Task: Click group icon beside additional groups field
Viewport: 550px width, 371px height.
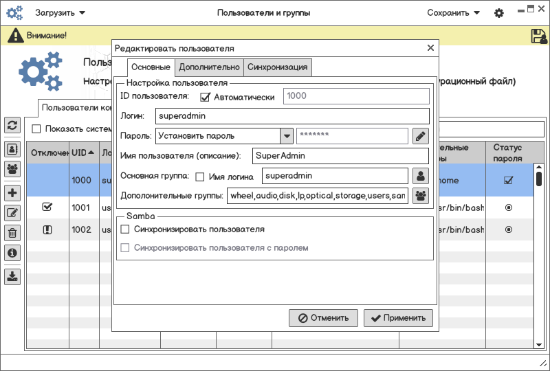Action: pyautogui.click(x=421, y=196)
